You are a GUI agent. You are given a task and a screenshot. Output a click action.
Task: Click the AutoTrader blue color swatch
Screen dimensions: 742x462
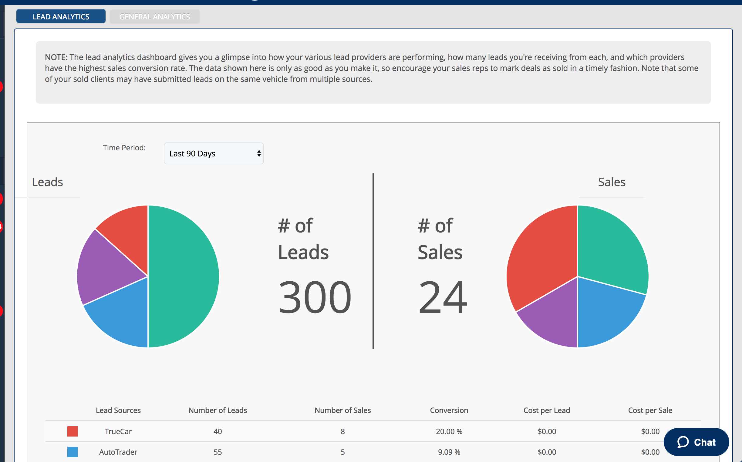click(73, 452)
